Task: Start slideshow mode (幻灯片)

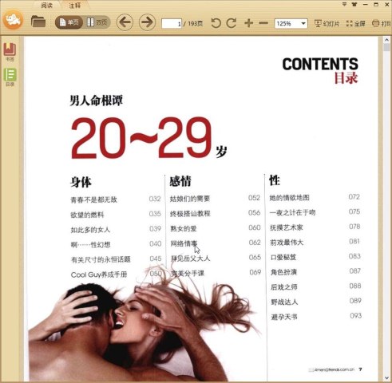Action: click(x=327, y=24)
